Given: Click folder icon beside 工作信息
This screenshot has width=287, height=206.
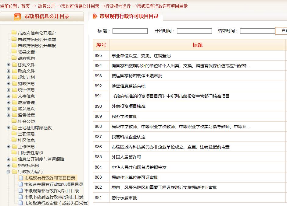Looking at the screenshot, I should (15, 146).
